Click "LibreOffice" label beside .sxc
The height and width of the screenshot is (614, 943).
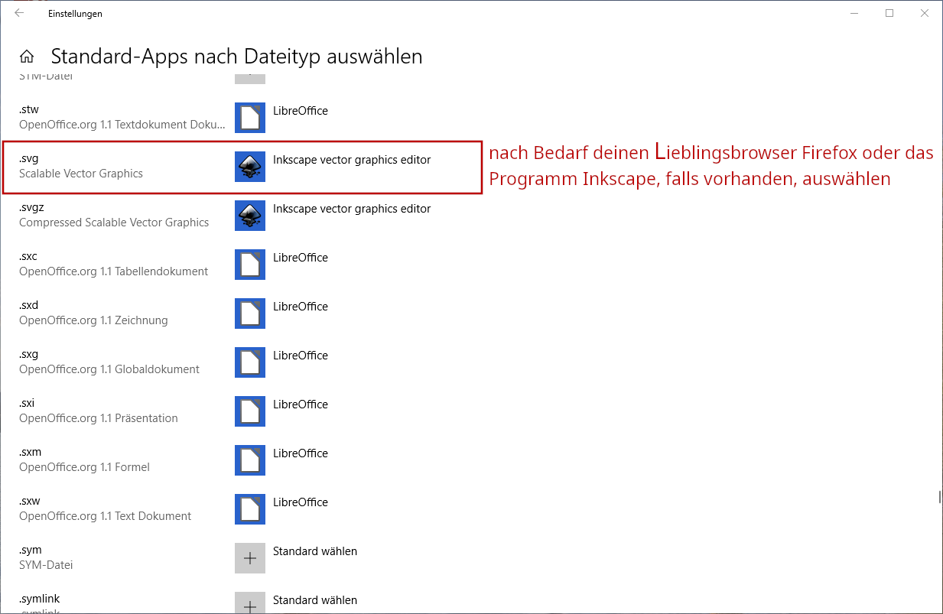(300, 258)
